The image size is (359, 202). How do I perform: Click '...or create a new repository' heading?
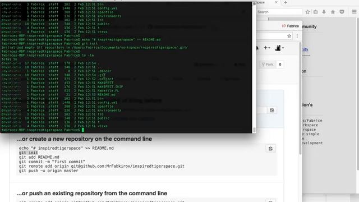(84, 139)
